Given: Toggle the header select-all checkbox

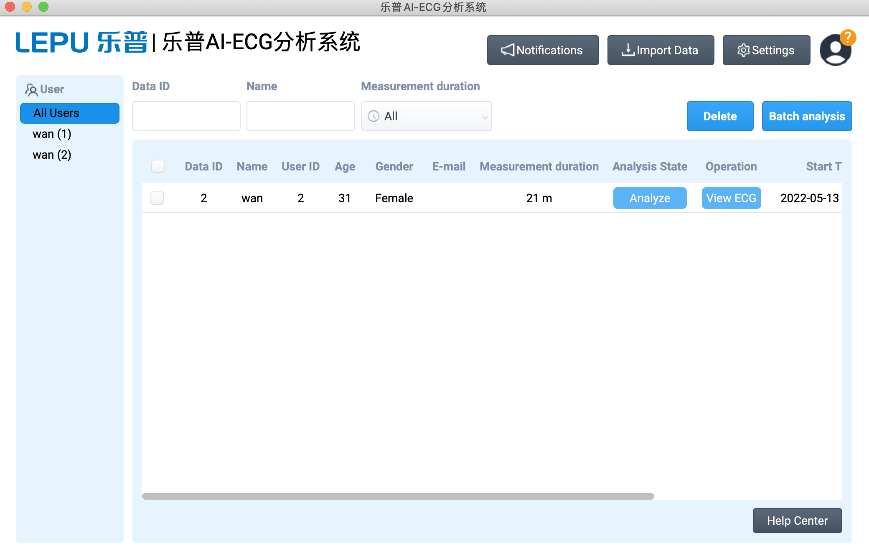Looking at the screenshot, I should coord(158,167).
